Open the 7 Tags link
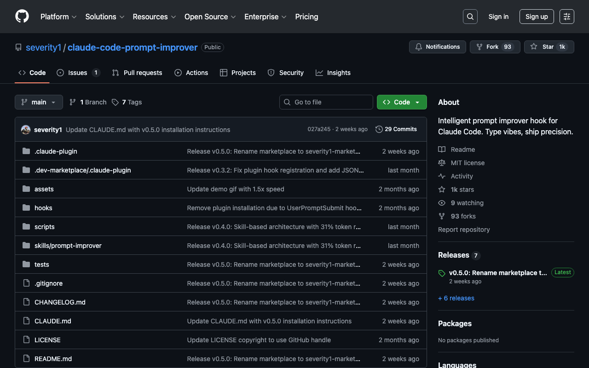 pos(127,102)
